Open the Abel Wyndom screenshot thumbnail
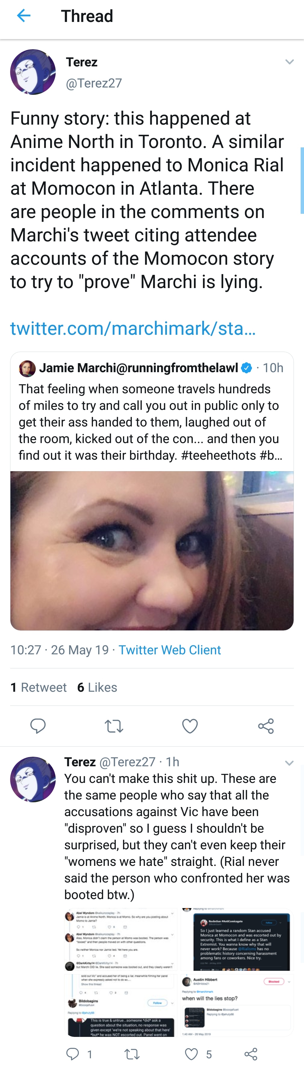 coord(121,939)
